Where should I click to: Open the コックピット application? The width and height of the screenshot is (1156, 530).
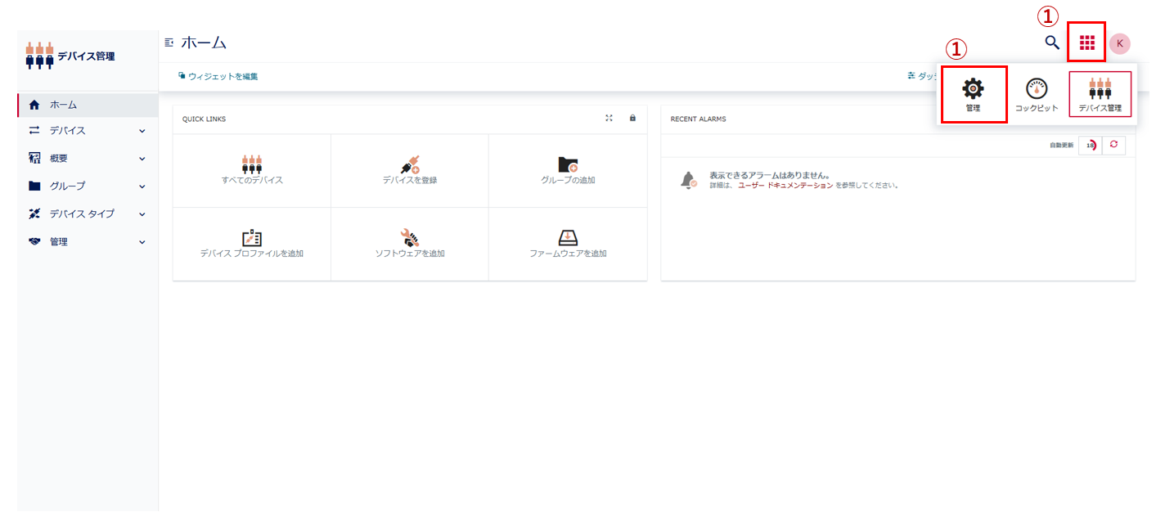1037,95
